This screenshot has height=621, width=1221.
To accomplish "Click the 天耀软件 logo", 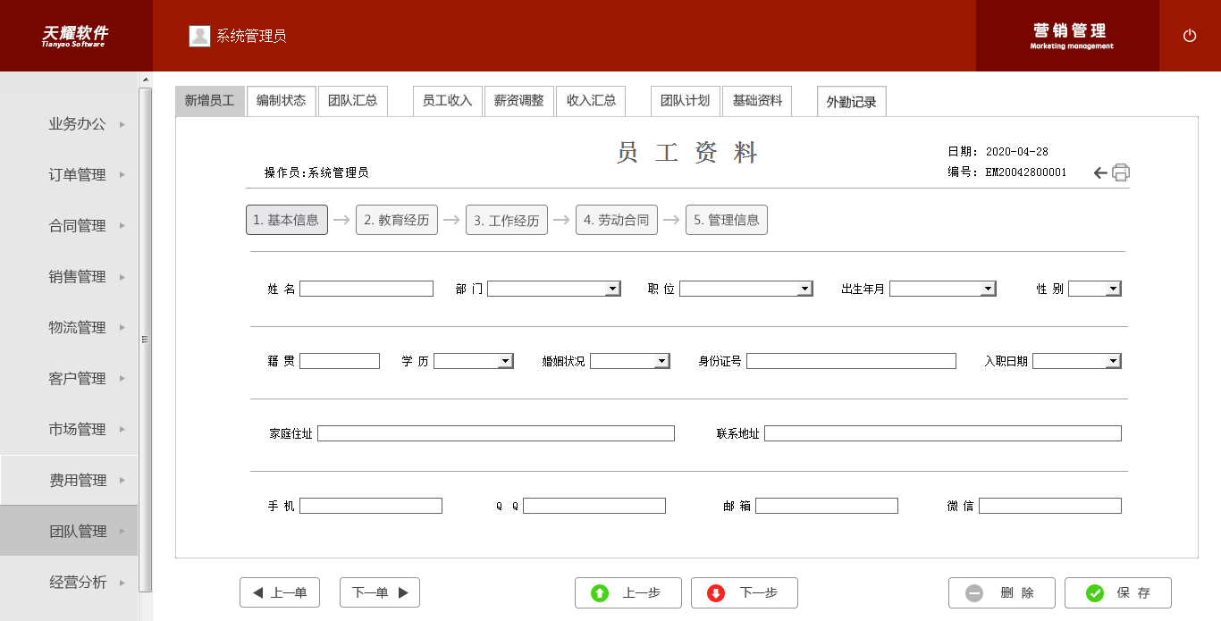I will (76, 36).
